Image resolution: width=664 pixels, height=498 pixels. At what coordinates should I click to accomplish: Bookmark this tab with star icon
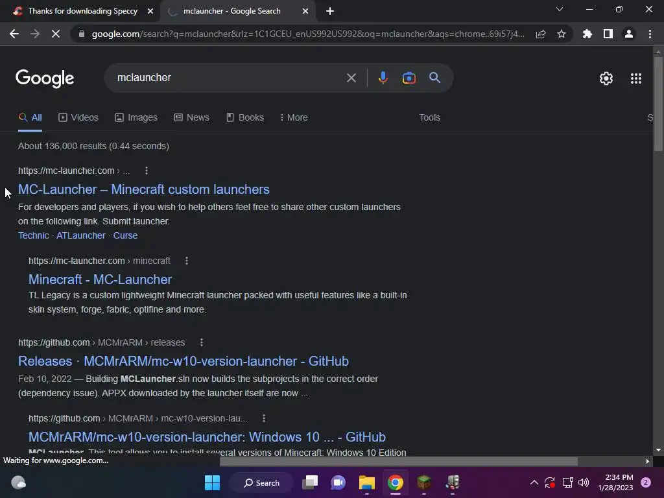562,34
